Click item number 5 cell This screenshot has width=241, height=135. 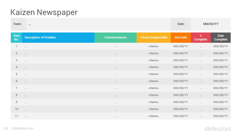click(x=17, y=74)
